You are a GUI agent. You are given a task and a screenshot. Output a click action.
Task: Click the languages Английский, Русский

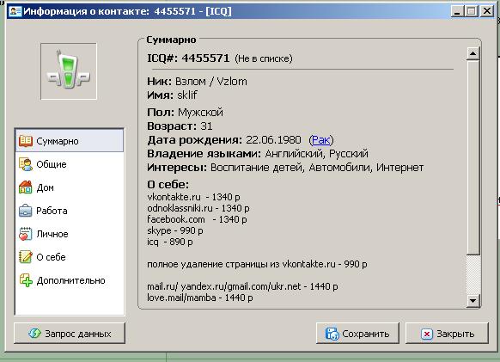tap(316, 154)
